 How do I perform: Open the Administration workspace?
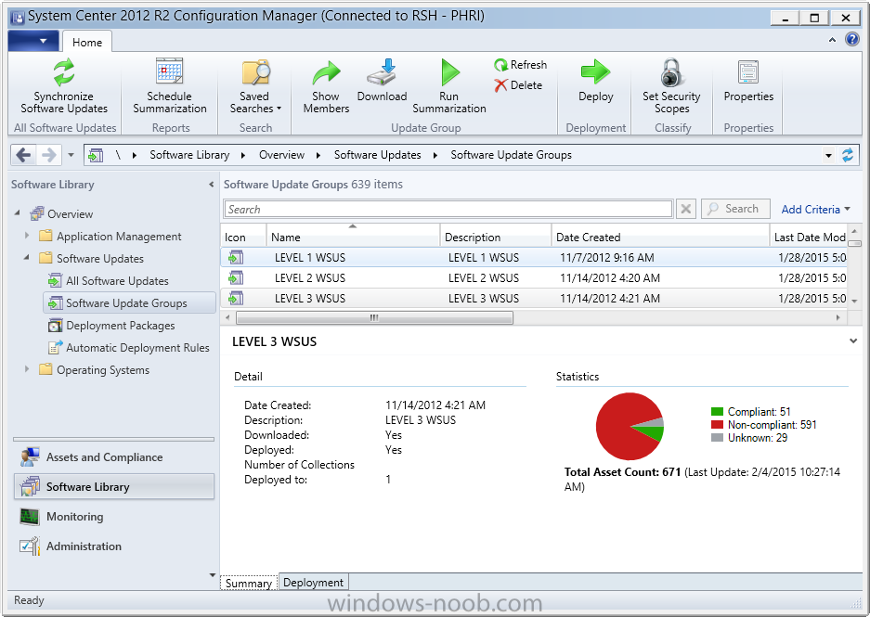point(114,546)
